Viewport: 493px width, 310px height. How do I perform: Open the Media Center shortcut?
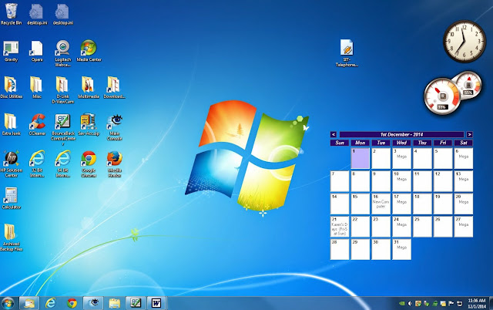point(89,51)
